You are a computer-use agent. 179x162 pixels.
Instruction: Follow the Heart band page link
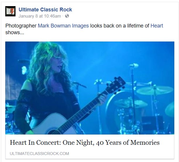click(157, 26)
